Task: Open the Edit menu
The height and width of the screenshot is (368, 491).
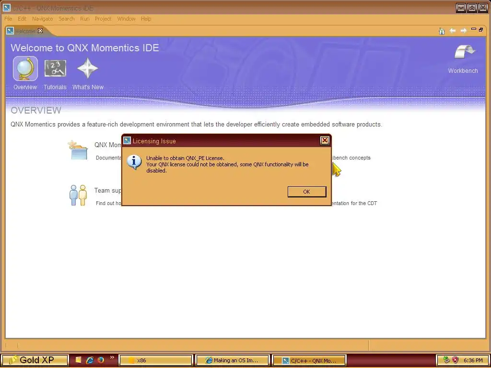Action: coord(22,19)
